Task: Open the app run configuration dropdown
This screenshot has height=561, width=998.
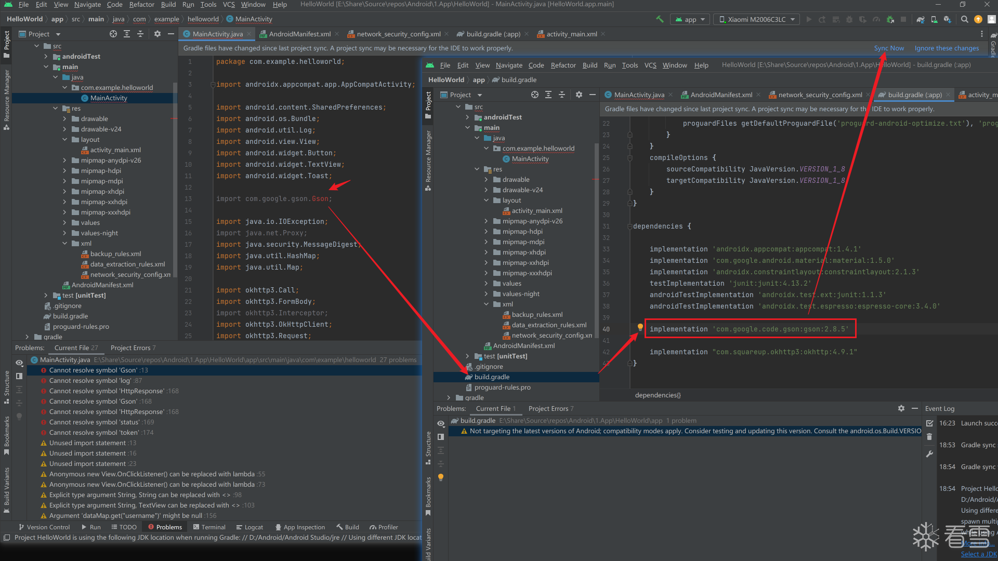Action: [x=690, y=19]
